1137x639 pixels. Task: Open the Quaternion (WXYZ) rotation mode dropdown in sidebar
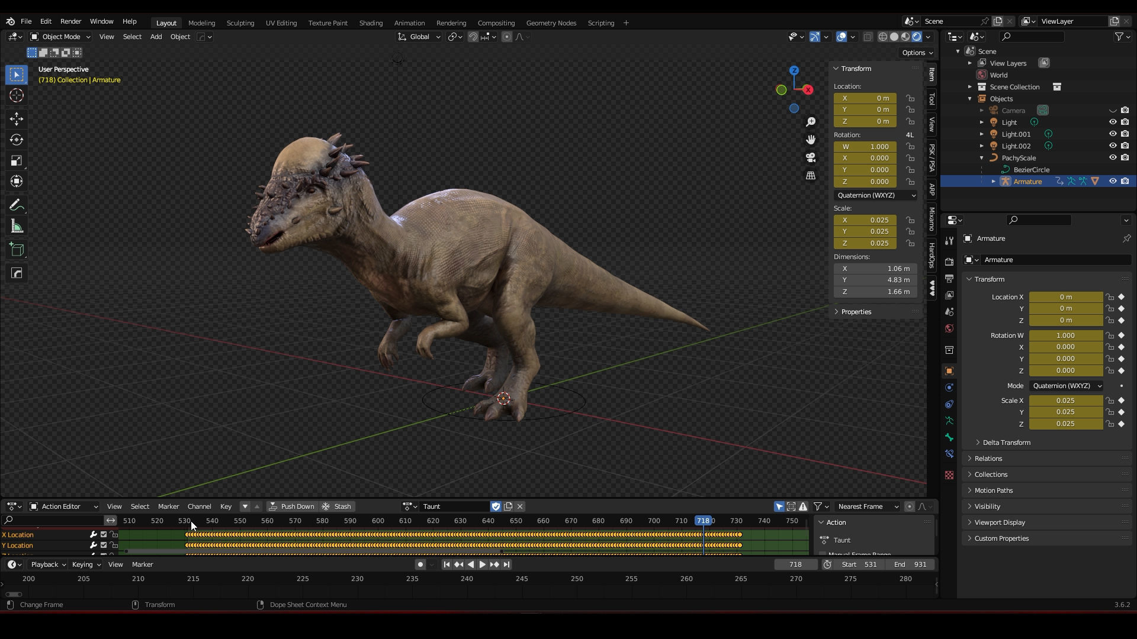click(876, 195)
